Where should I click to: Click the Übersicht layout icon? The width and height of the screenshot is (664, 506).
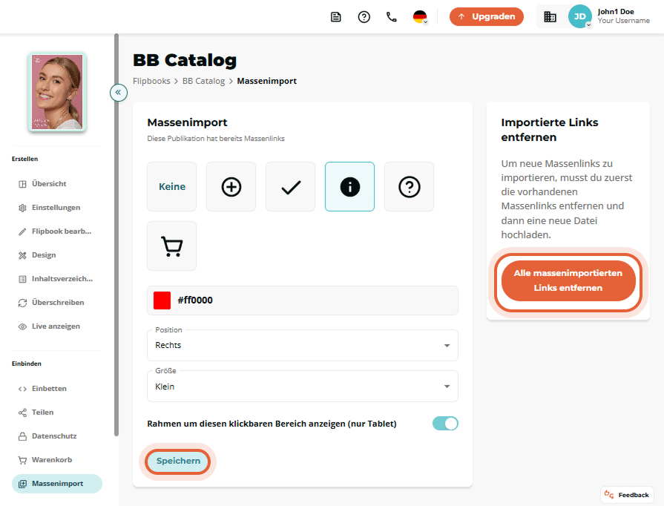coord(22,184)
